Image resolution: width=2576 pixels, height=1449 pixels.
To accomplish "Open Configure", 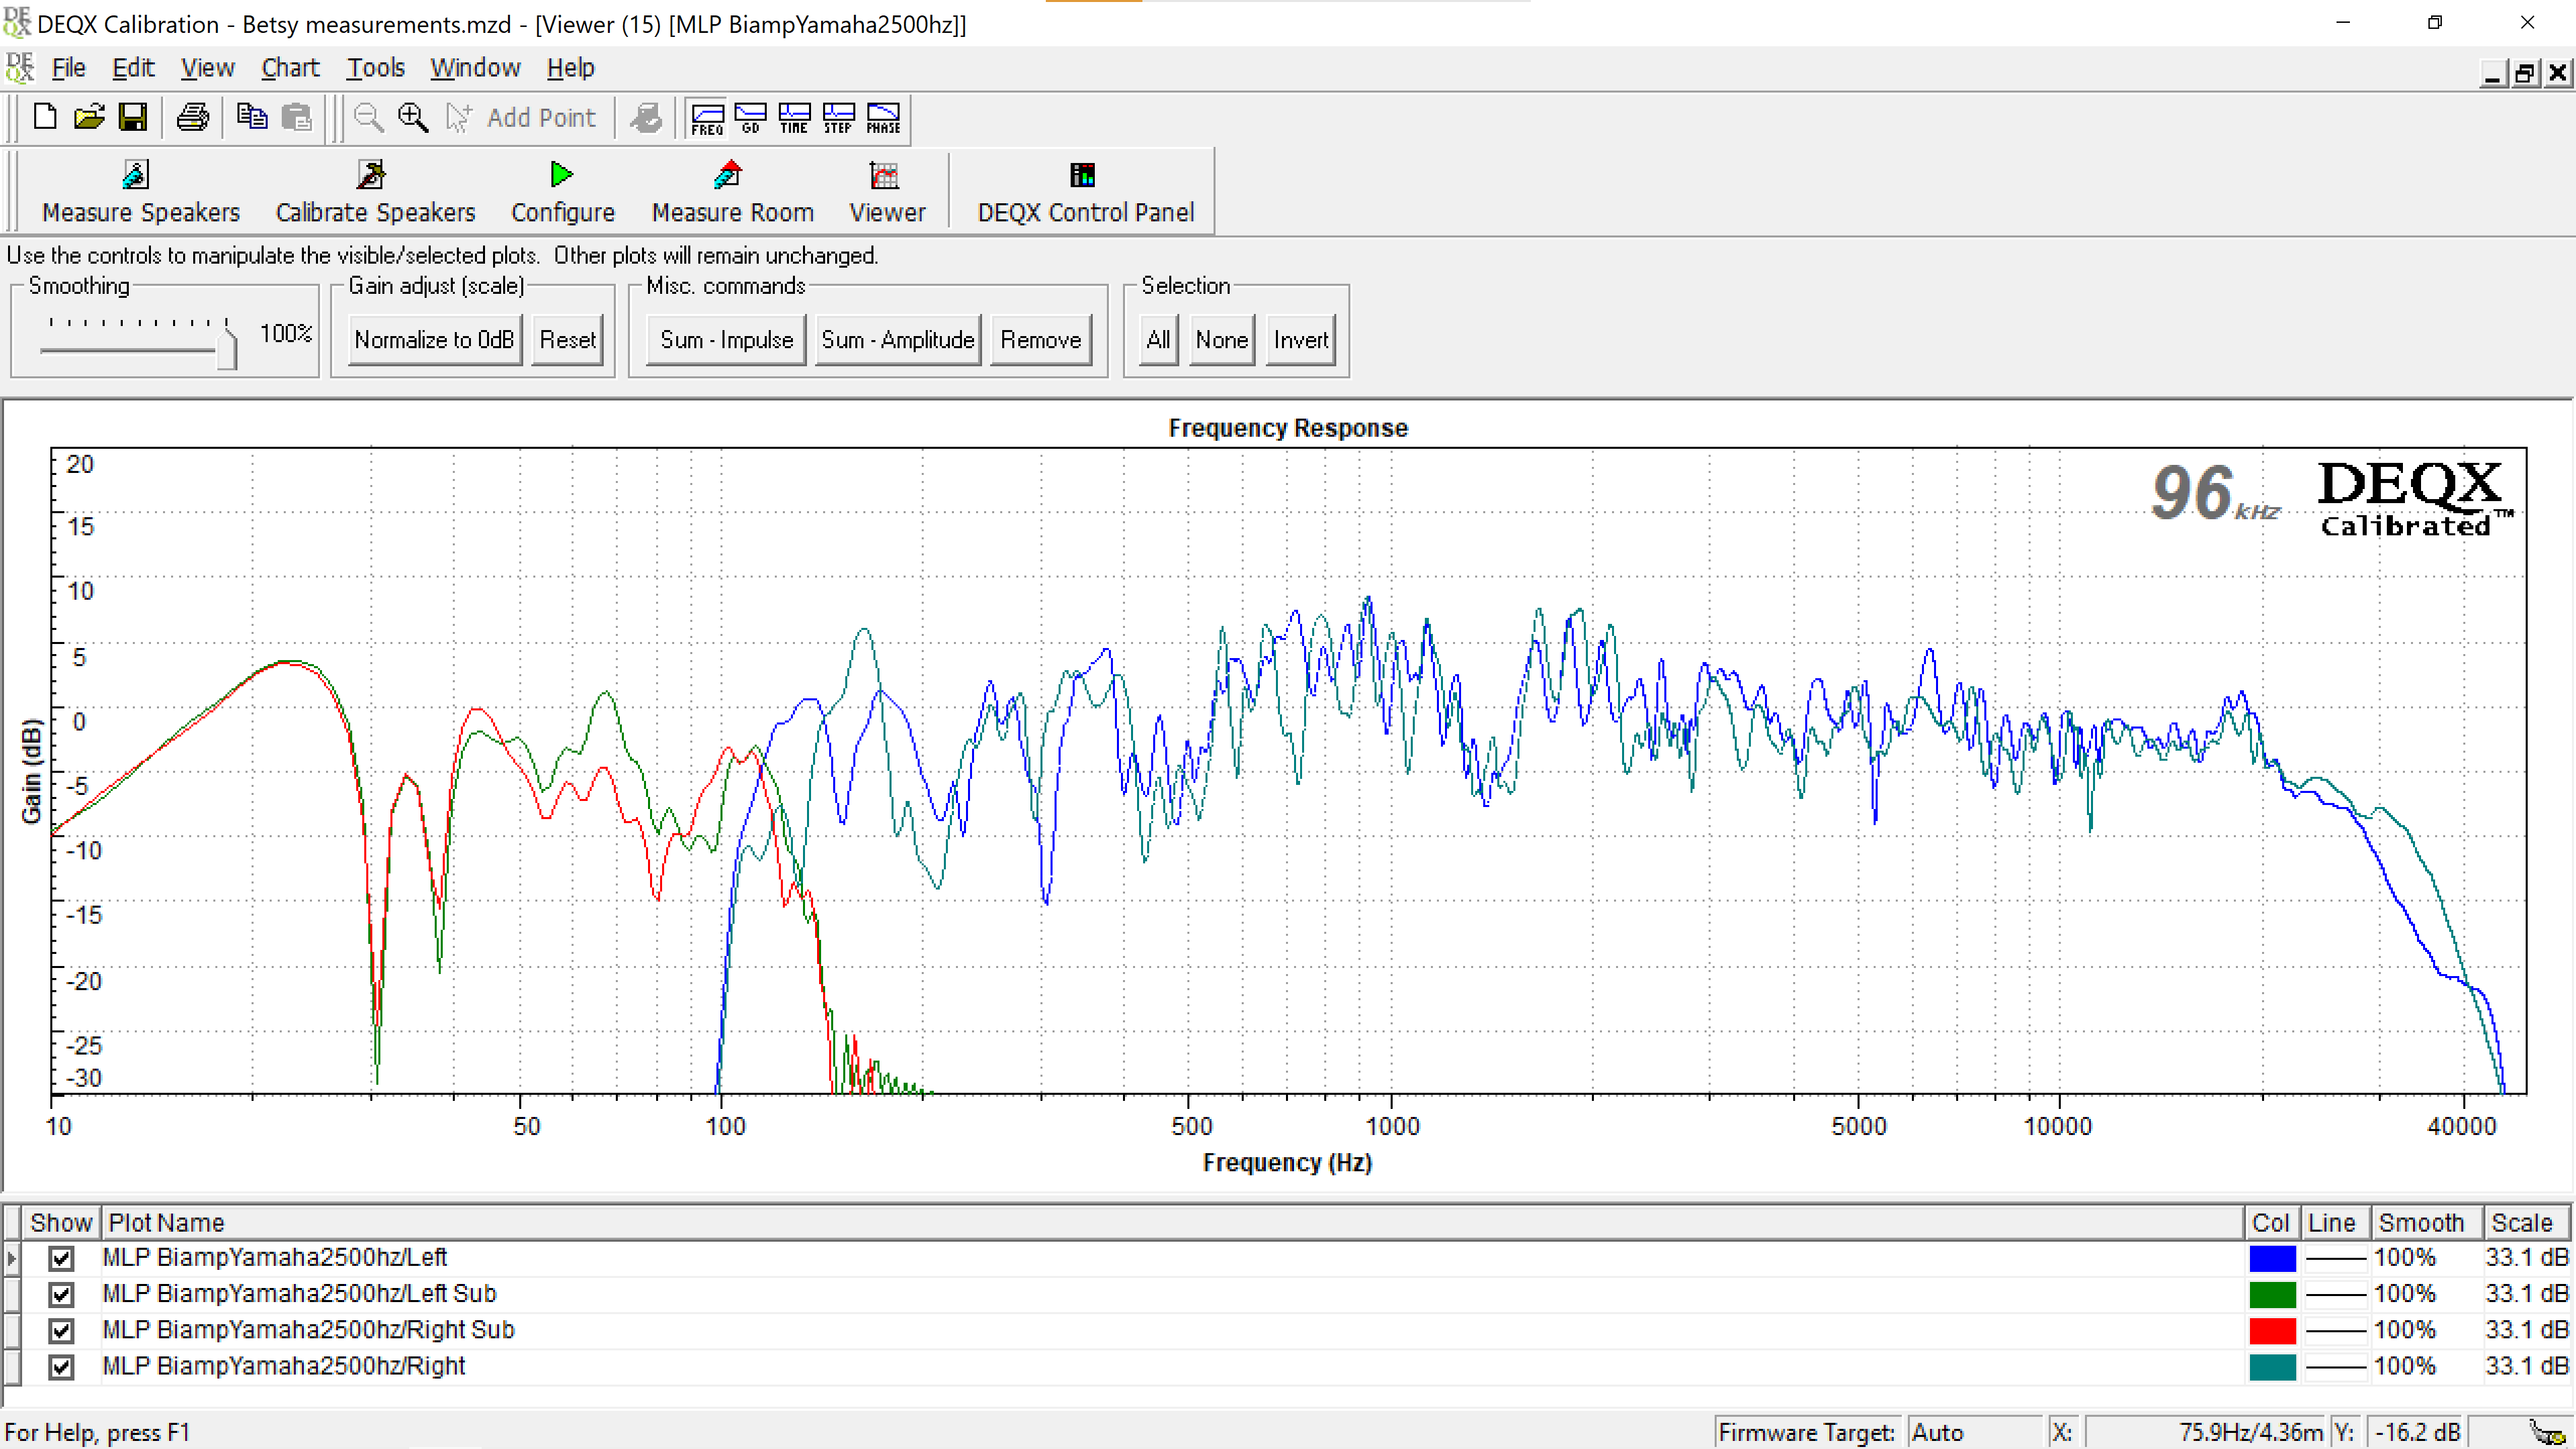I will (562, 192).
